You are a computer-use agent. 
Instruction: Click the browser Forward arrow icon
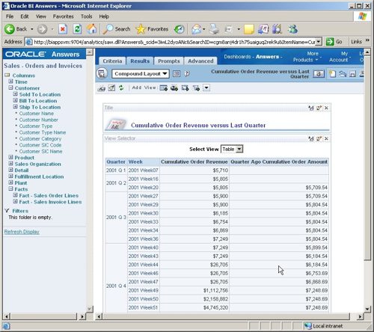tap(42, 29)
